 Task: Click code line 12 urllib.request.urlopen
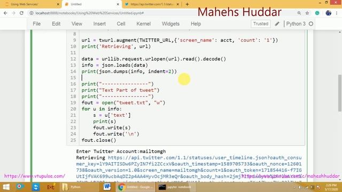(154, 59)
